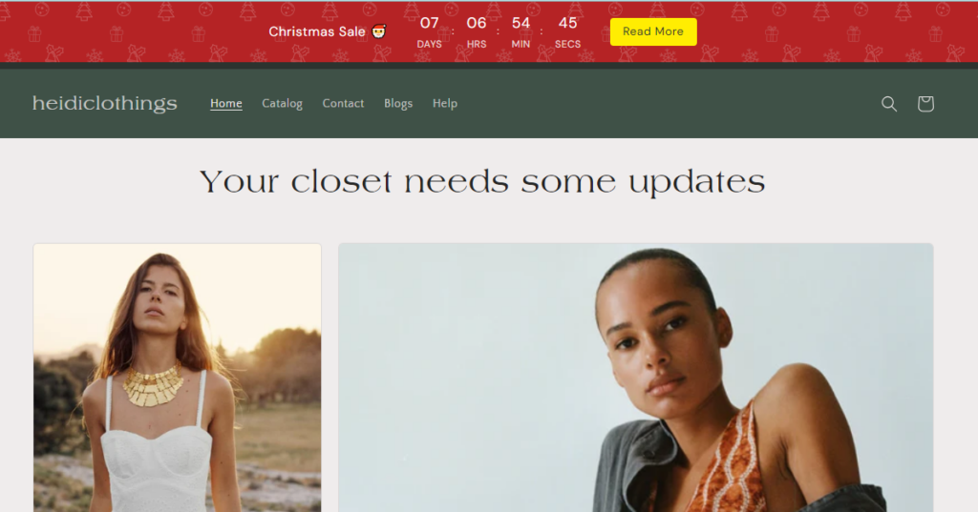This screenshot has width=978, height=512.
Task: Open the Contact page link
Action: point(343,103)
